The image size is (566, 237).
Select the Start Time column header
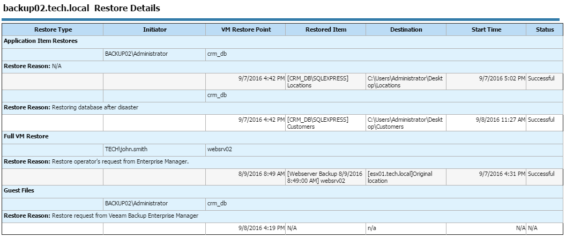point(486,29)
